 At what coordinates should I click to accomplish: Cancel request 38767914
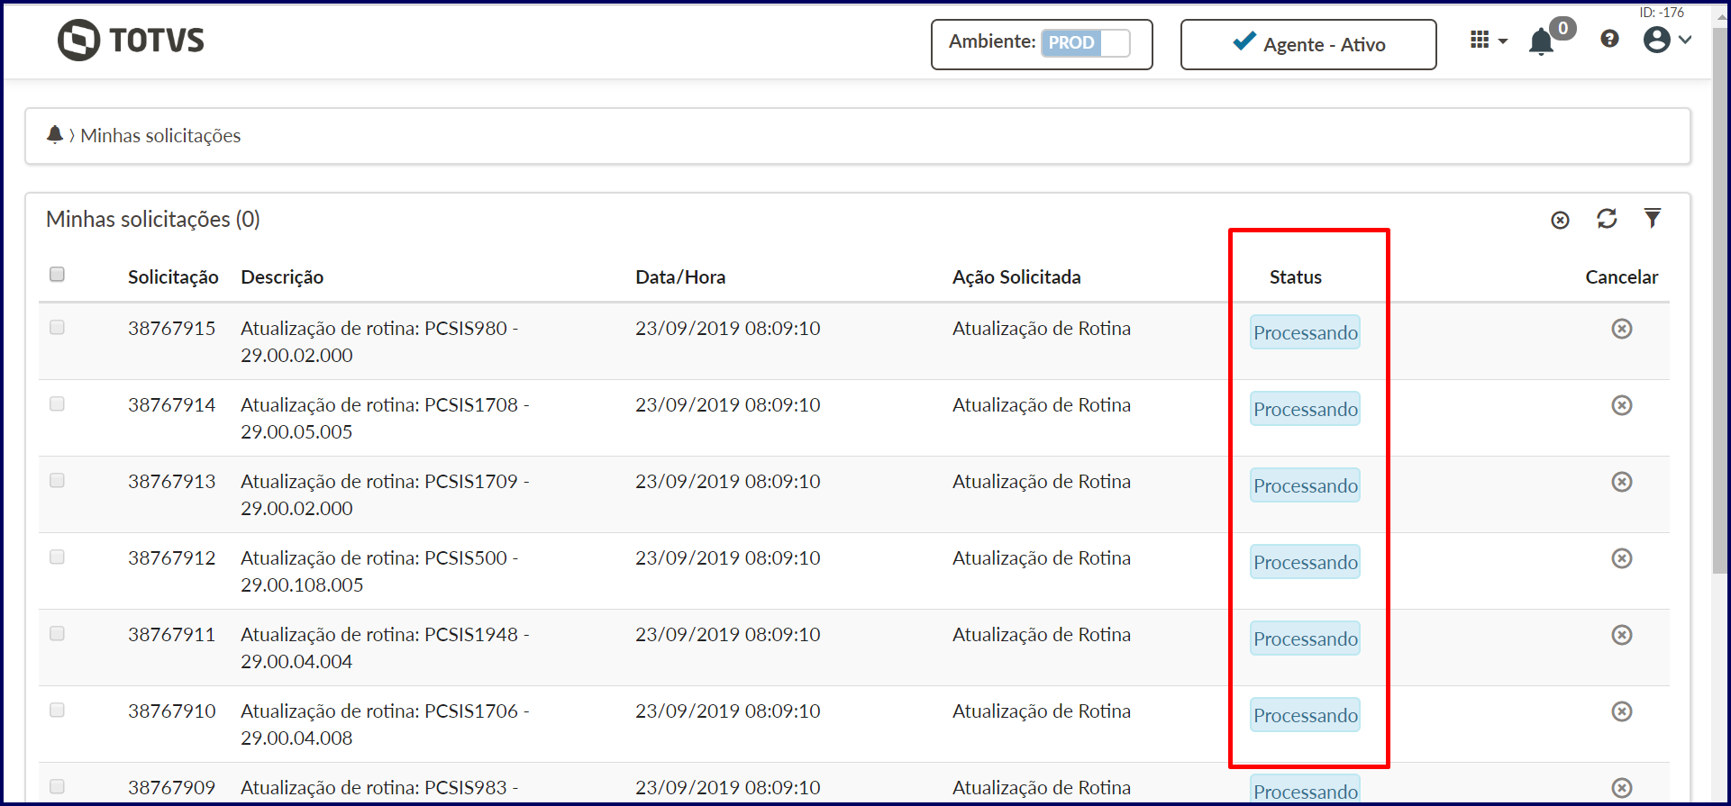point(1622,405)
